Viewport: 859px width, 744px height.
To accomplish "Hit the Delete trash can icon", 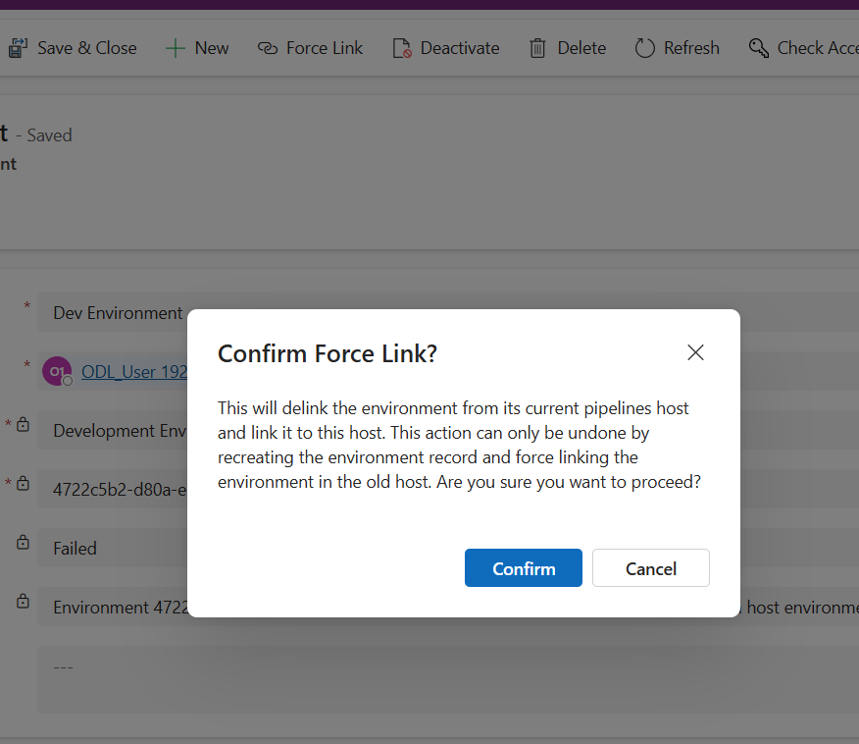I will tap(537, 48).
